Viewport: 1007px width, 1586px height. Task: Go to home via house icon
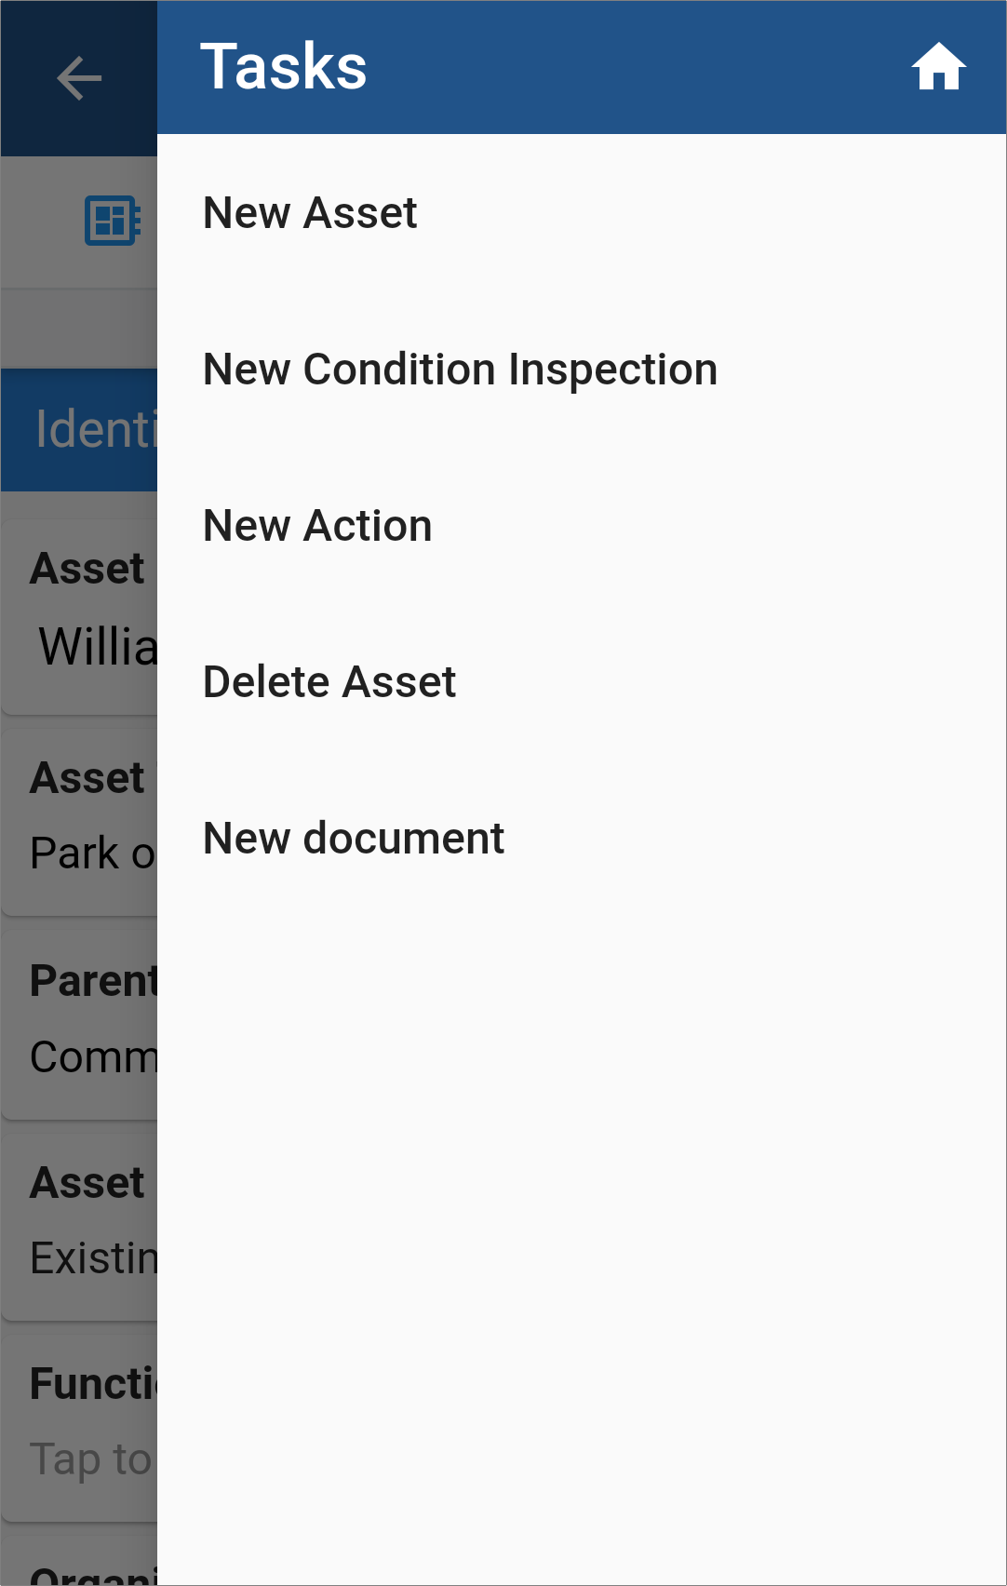[938, 67]
